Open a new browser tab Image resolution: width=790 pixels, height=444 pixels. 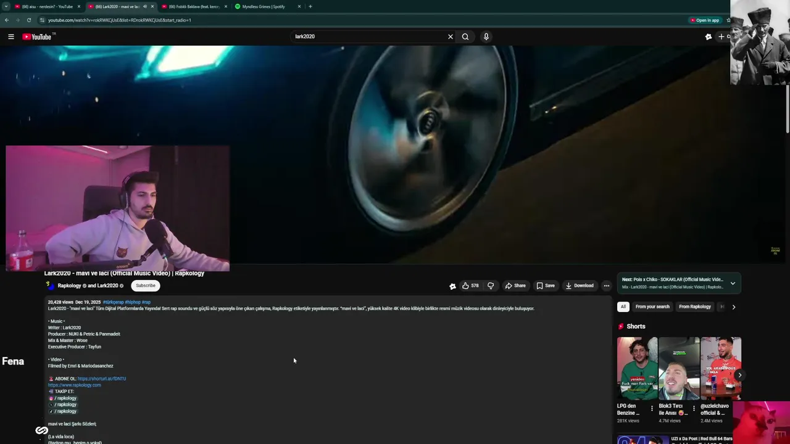click(310, 6)
